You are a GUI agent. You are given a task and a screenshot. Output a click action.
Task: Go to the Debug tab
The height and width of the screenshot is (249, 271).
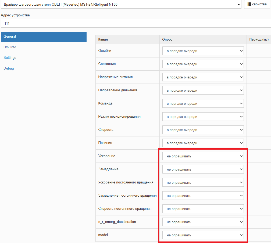(9, 68)
